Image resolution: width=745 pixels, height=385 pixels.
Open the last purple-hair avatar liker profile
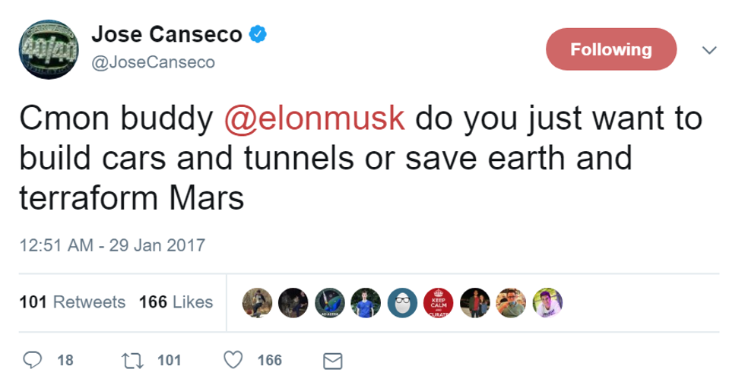click(x=547, y=302)
